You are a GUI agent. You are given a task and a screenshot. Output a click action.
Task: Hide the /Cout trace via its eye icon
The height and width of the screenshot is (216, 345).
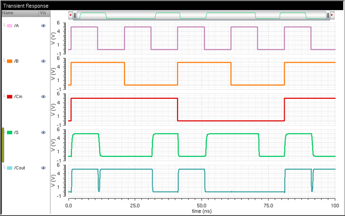click(43, 168)
